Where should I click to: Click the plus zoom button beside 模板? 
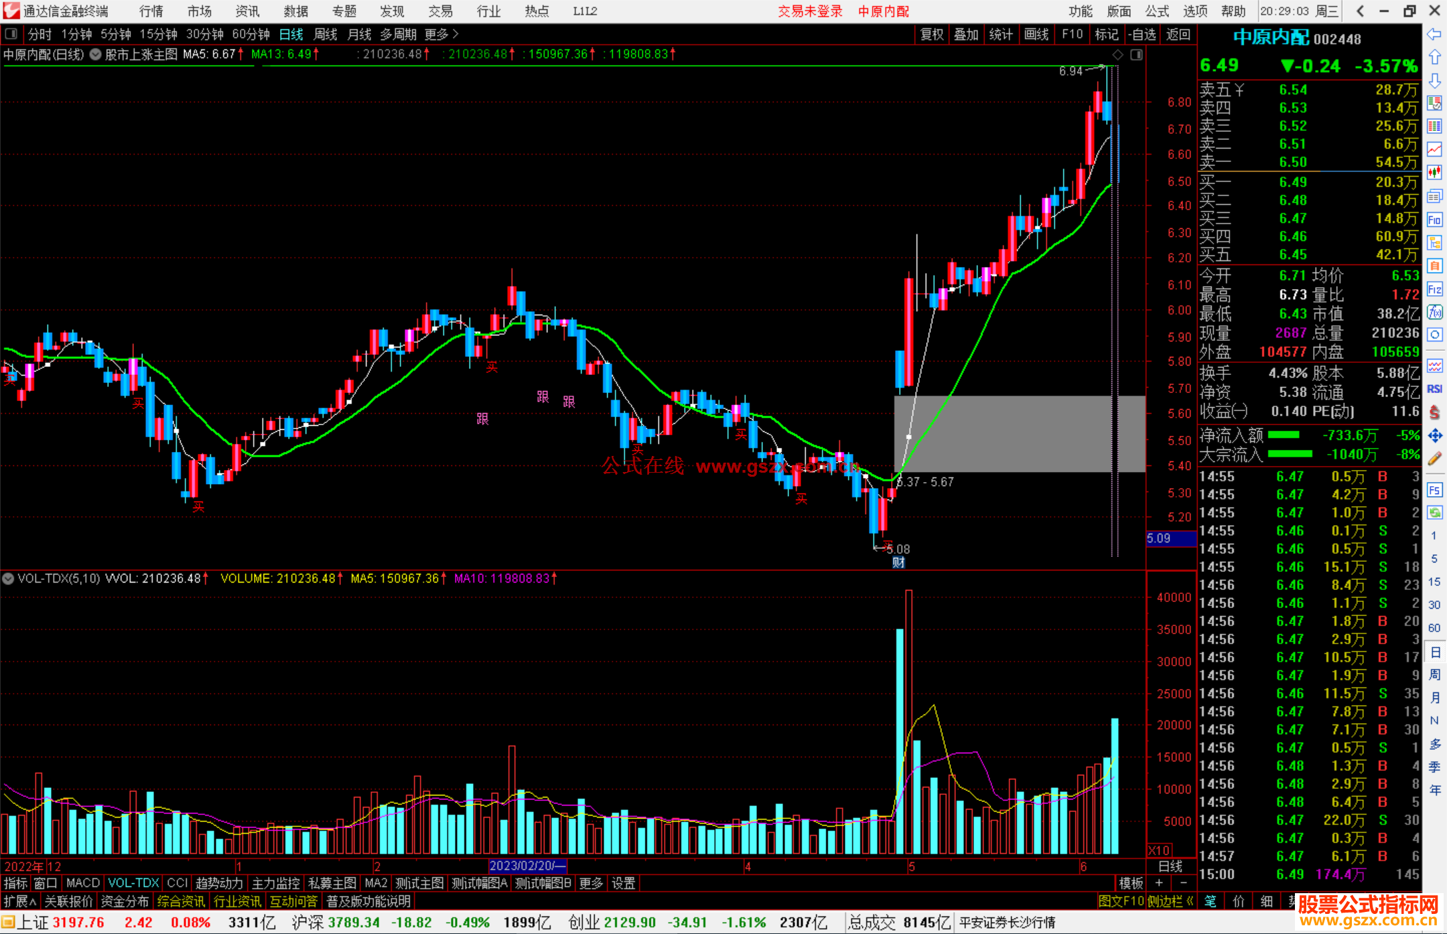coord(1159,883)
